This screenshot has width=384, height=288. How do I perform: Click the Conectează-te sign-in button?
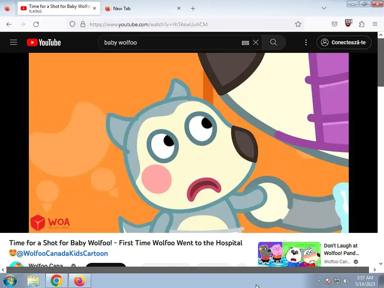click(344, 42)
